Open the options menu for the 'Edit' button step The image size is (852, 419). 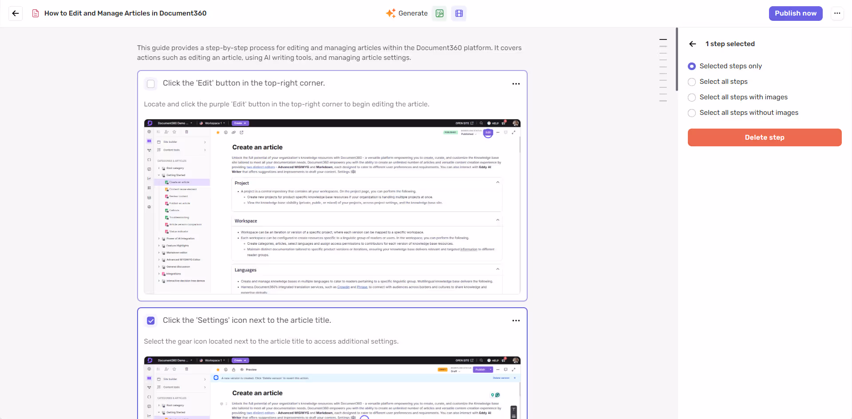click(x=516, y=84)
